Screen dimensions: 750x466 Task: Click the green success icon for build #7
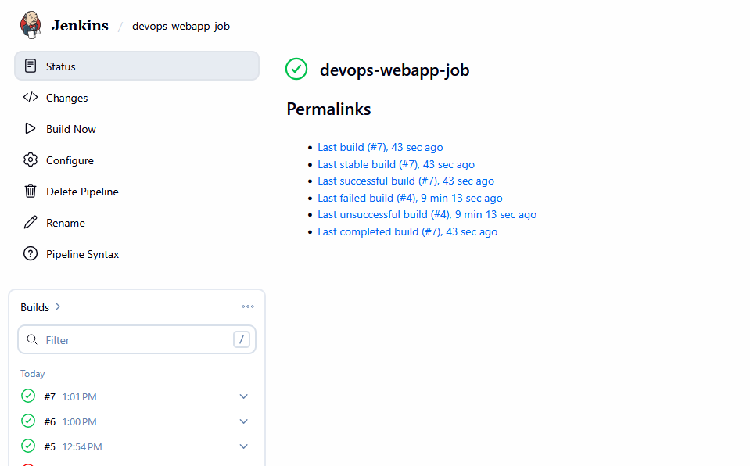28,396
